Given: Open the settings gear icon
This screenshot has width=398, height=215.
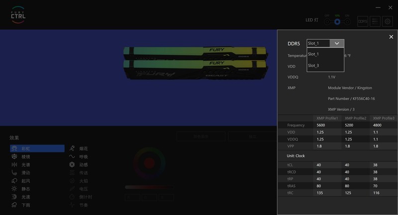Looking at the screenshot, I should click(388, 21).
